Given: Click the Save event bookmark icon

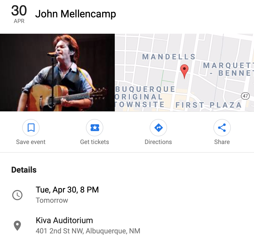Looking at the screenshot, I should click(31, 127).
